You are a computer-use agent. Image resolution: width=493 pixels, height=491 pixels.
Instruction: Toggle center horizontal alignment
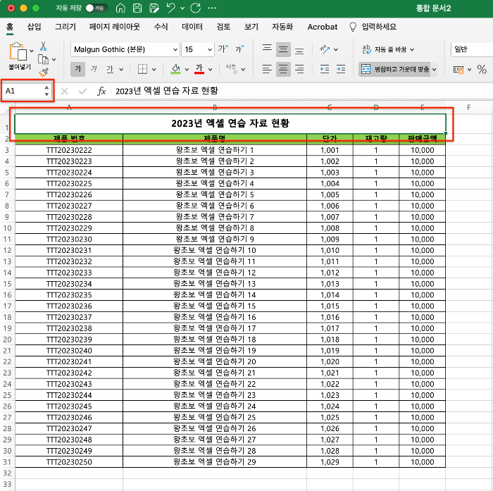tap(283, 69)
